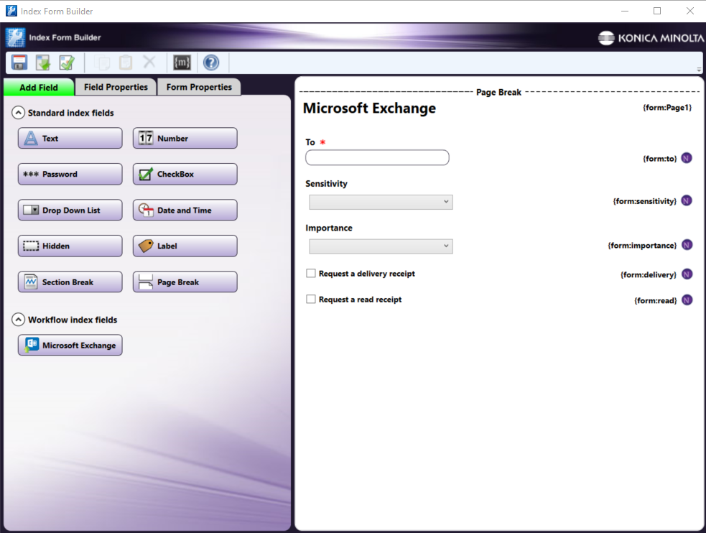
Task: Click the {form:read} tag
Action: point(656,301)
